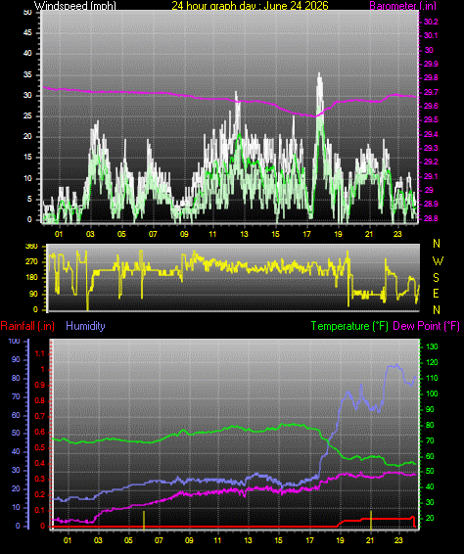Screen dimensions: 464x554
Task: Click the Windspeed (mph) axis title
Action: click(x=75, y=5)
